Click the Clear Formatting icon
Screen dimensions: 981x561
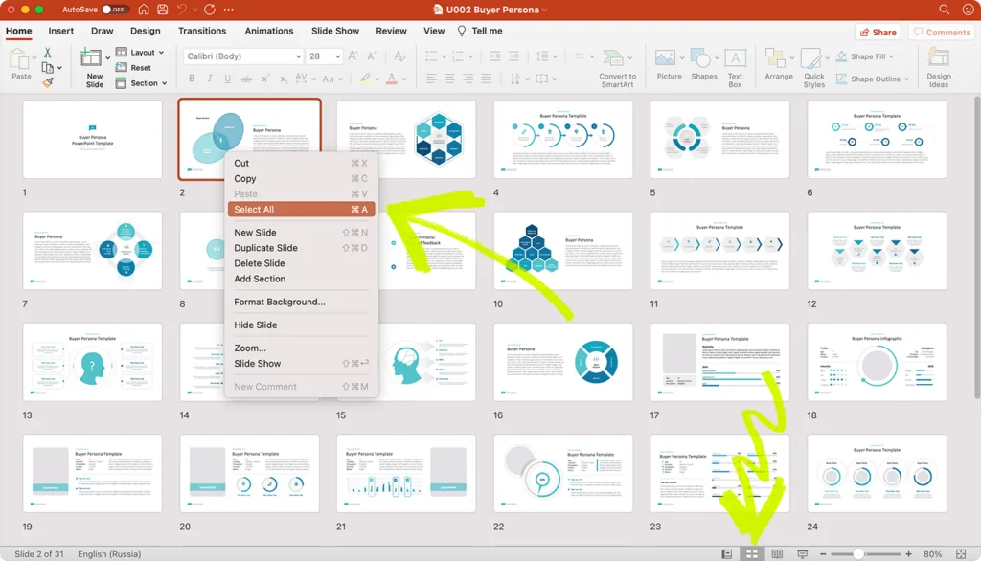click(399, 56)
